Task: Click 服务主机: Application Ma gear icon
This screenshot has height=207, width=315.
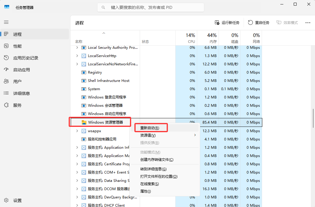Action: coord(83,156)
